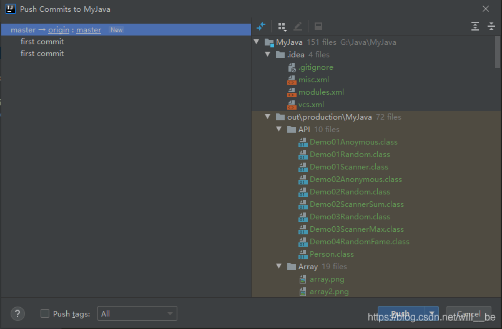
Task: Select Demo01Random.class file
Action: click(x=350, y=155)
